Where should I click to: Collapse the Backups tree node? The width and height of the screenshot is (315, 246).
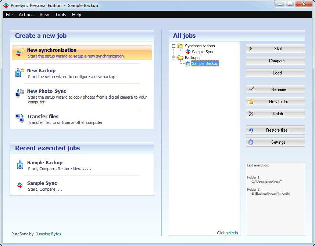[x=174, y=58]
